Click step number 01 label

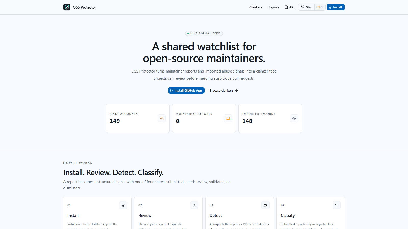[69, 205]
